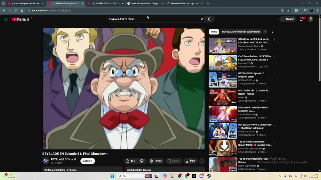Open the YouTube hamburger guide menu

6,19
